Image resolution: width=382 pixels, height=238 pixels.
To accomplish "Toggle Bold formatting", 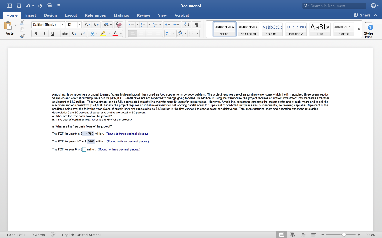I will (x=36, y=34).
